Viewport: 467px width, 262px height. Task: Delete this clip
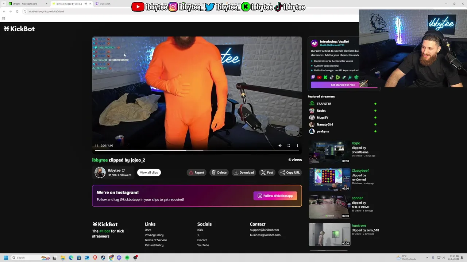(x=219, y=172)
